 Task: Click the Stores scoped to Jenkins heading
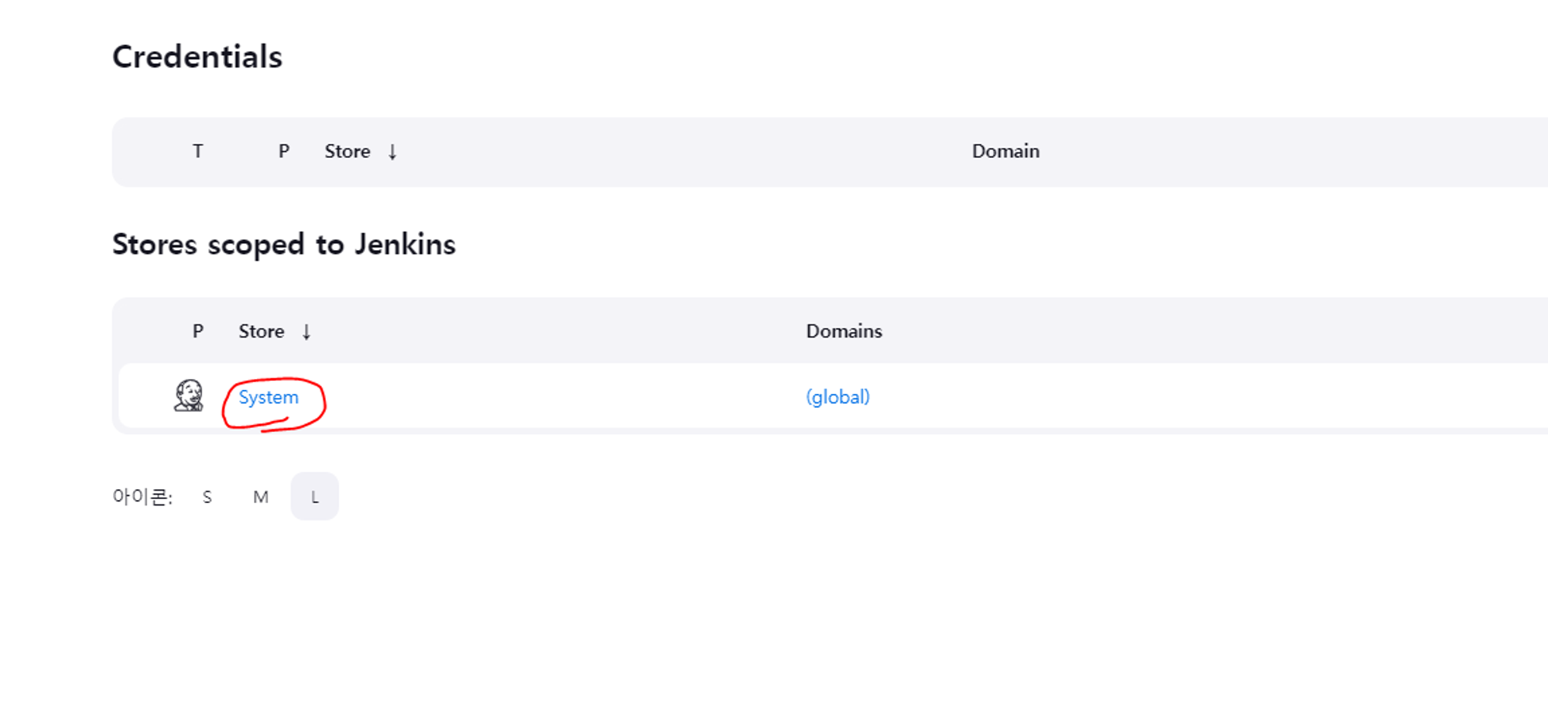tap(284, 245)
